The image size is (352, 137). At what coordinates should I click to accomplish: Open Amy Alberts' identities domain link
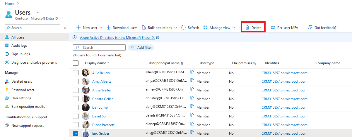(284, 81)
